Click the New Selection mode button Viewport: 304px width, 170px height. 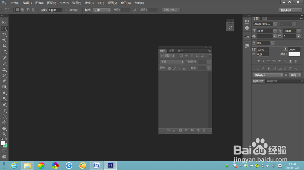click(x=17, y=10)
